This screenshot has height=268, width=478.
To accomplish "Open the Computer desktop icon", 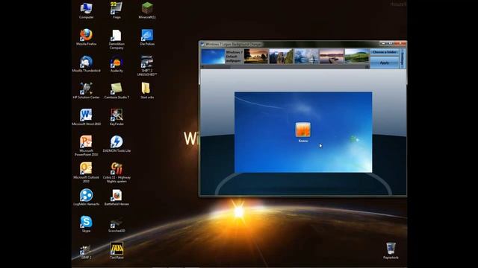I will [x=87, y=10].
